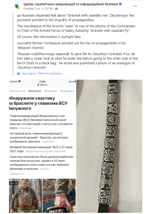Switch to the Общество tab
This screenshot has width=146, height=214.
coord(50,91)
